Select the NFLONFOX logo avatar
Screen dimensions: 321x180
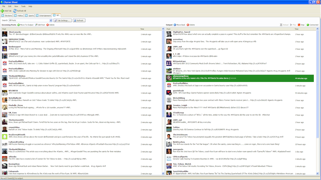tap(5, 93)
